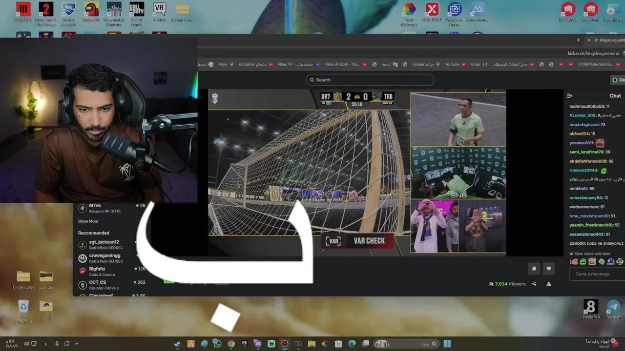This screenshot has width=625, height=351.
Task: Expand Show More in the channels sidebar
Action: tap(88, 221)
